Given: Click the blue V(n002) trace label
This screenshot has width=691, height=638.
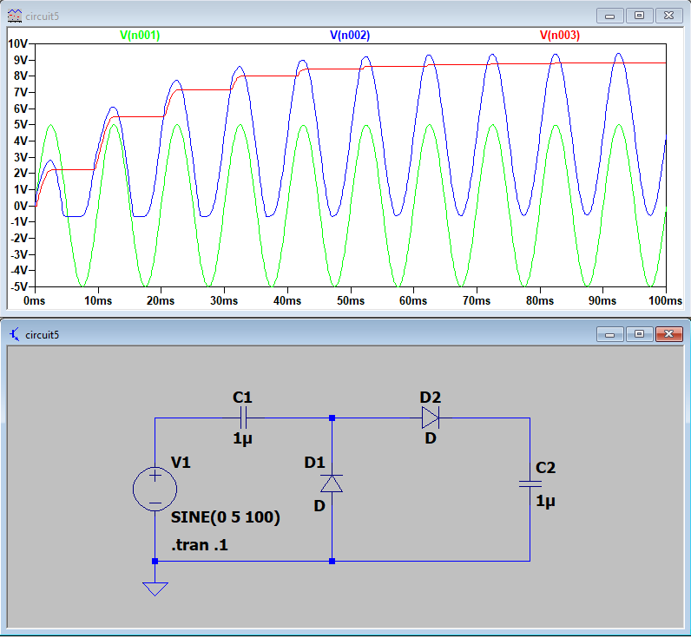Looking at the screenshot, I should click(350, 36).
